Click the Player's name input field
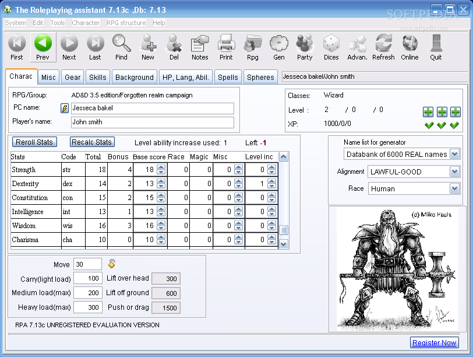The image size is (473, 357). point(153,122)
